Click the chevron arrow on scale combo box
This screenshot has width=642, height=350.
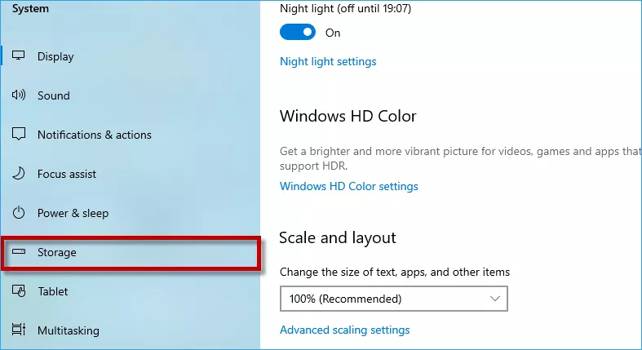pos(495,299)
